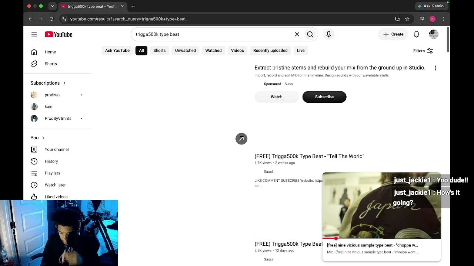Open the Suno sponsored ad title
The image size is (474, 266).
point(340,68)
